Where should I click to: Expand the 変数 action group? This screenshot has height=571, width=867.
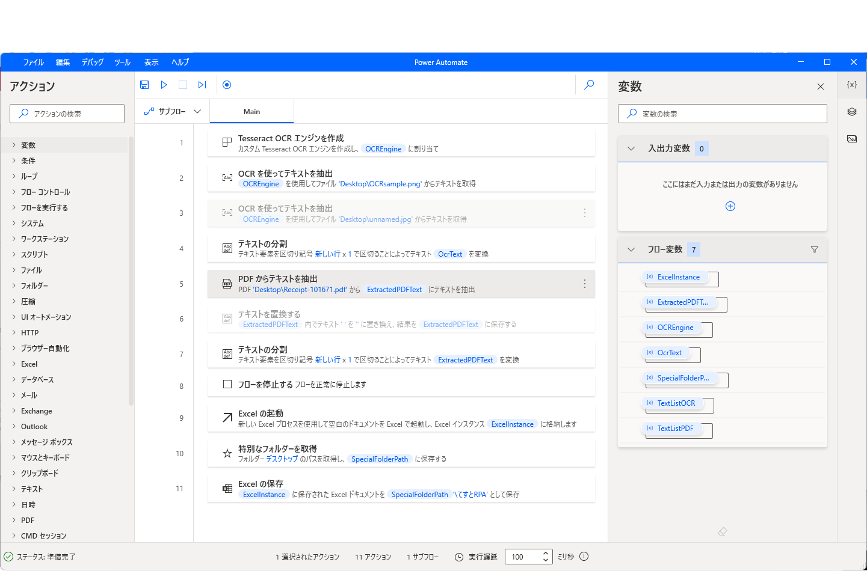(x=14, y=145)
